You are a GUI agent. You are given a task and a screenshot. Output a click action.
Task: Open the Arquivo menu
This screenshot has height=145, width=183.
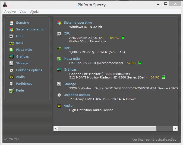(10, 12)
